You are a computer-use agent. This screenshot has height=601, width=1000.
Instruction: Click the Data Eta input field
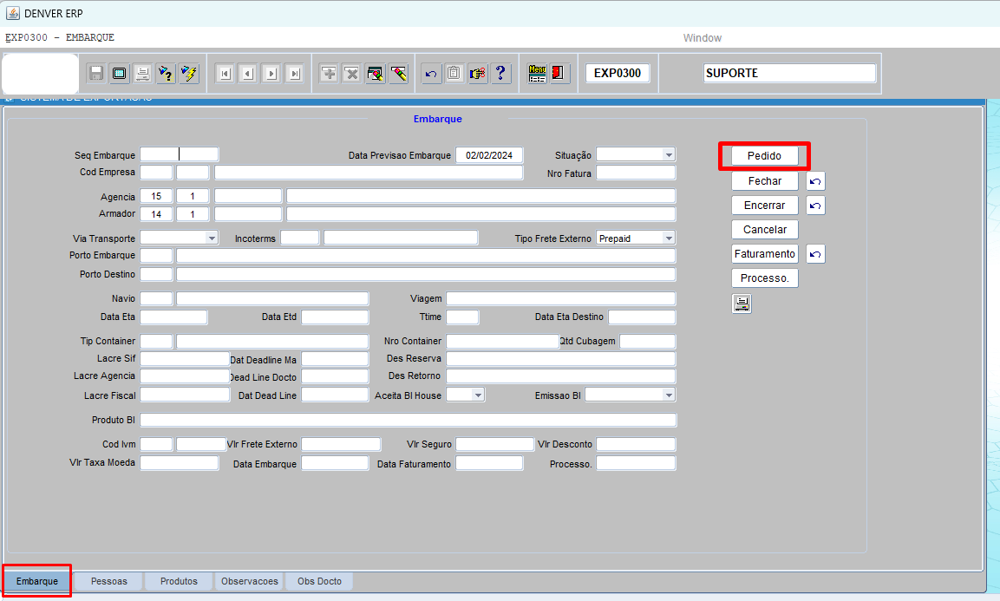(173, 317)
